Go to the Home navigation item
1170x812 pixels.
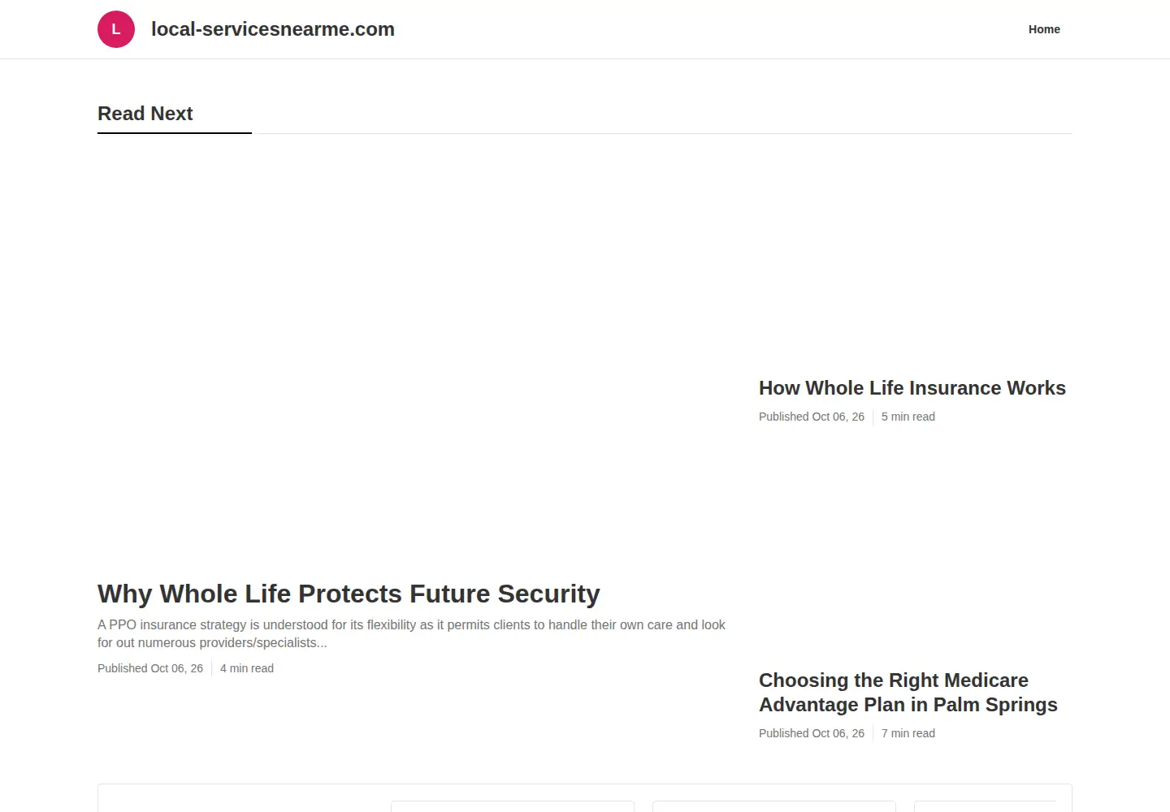click(1044, 29)
